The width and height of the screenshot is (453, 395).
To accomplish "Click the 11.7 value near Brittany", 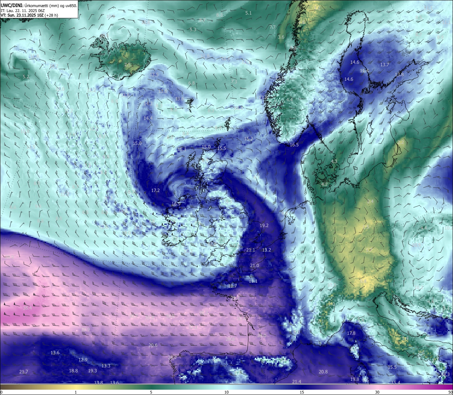I will [x=233, y=286].
